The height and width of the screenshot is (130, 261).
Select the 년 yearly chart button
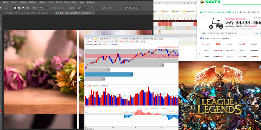tap(107, 39)
